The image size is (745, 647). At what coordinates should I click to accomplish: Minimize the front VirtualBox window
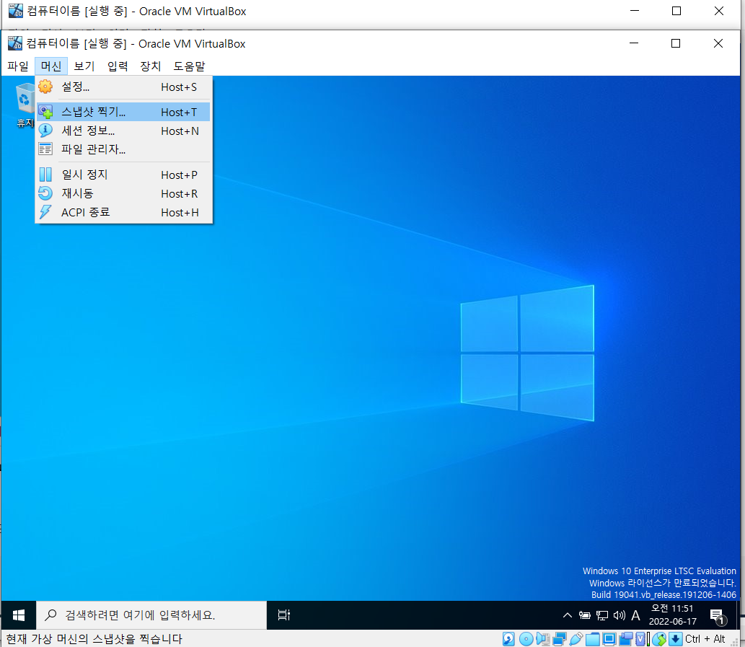(x=634, y=43)
